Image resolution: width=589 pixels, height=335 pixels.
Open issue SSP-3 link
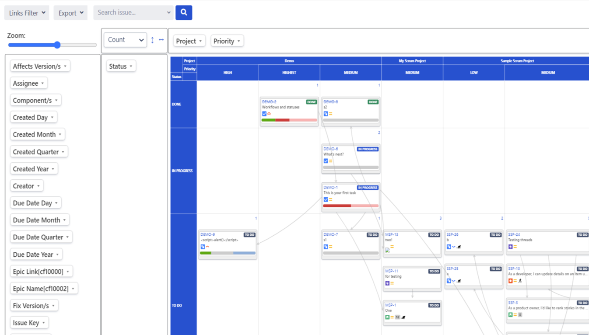point(513,303)
